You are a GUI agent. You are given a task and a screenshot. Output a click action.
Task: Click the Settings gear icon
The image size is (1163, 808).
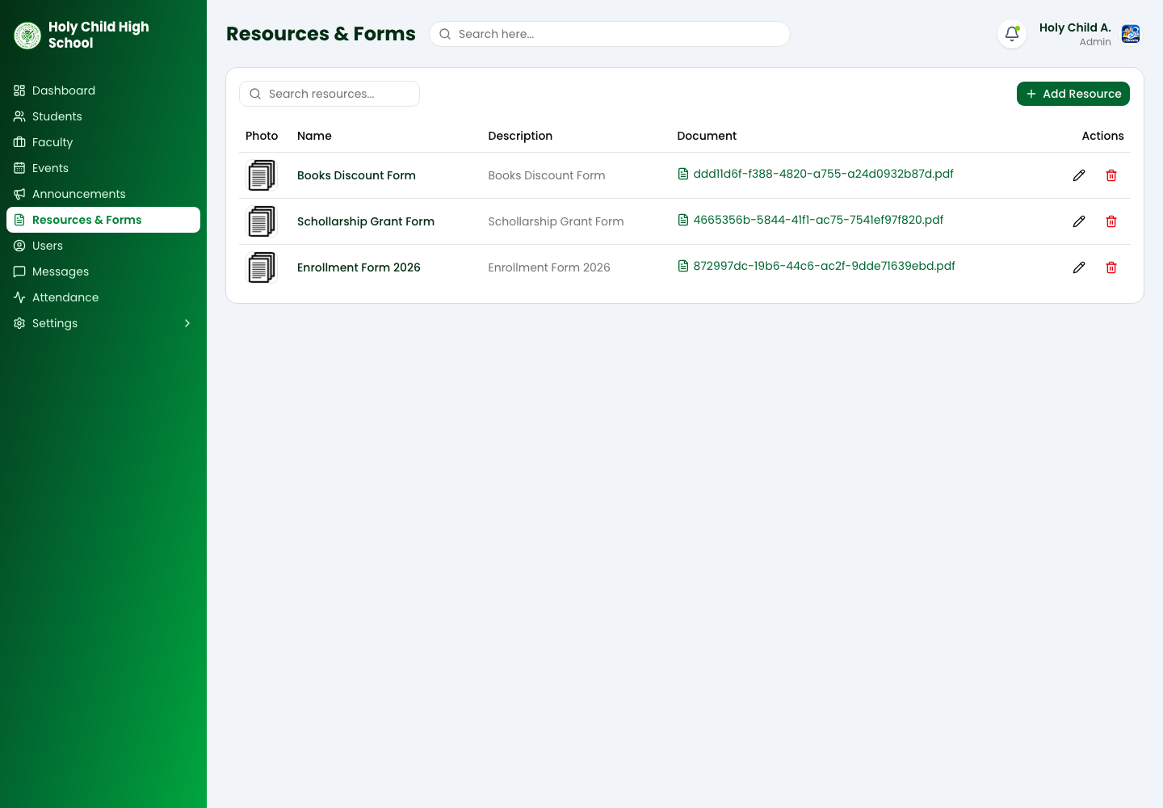click(x=19, y=323)
